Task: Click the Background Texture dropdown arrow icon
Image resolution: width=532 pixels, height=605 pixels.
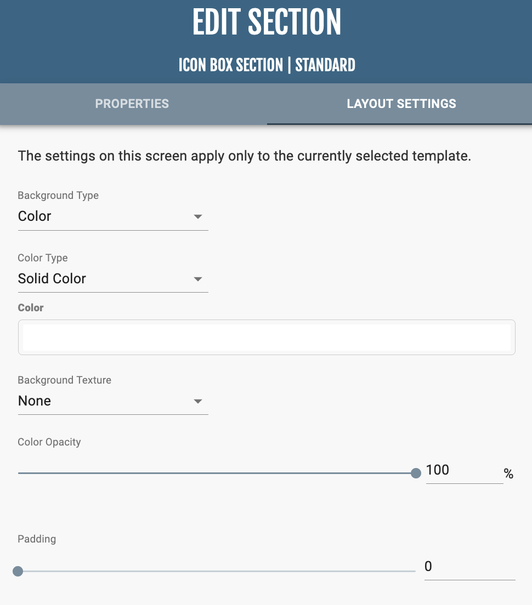Action: (x=198, y=402)
